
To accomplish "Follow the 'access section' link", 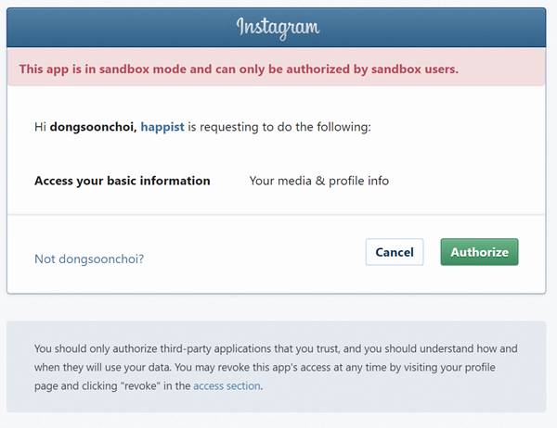I will point(227,385).
